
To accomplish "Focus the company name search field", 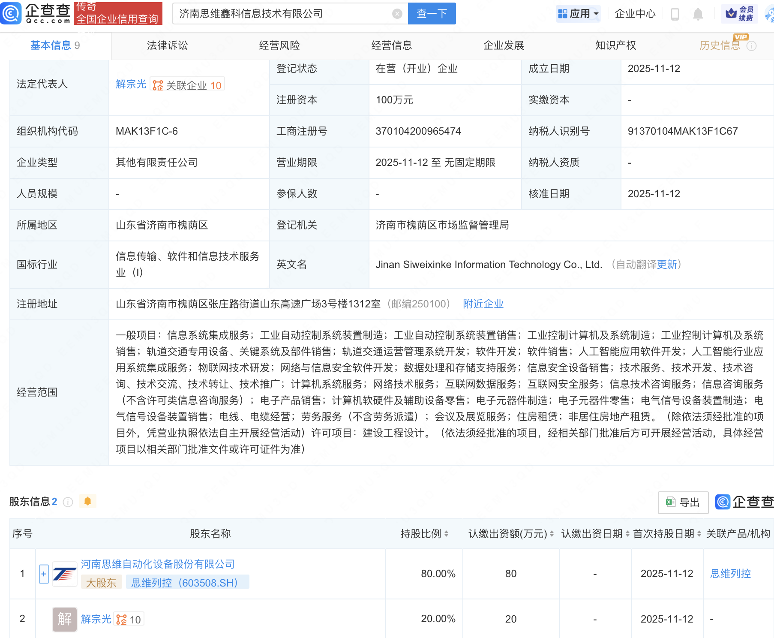I will pyautogui.click(x=283, y=14).
